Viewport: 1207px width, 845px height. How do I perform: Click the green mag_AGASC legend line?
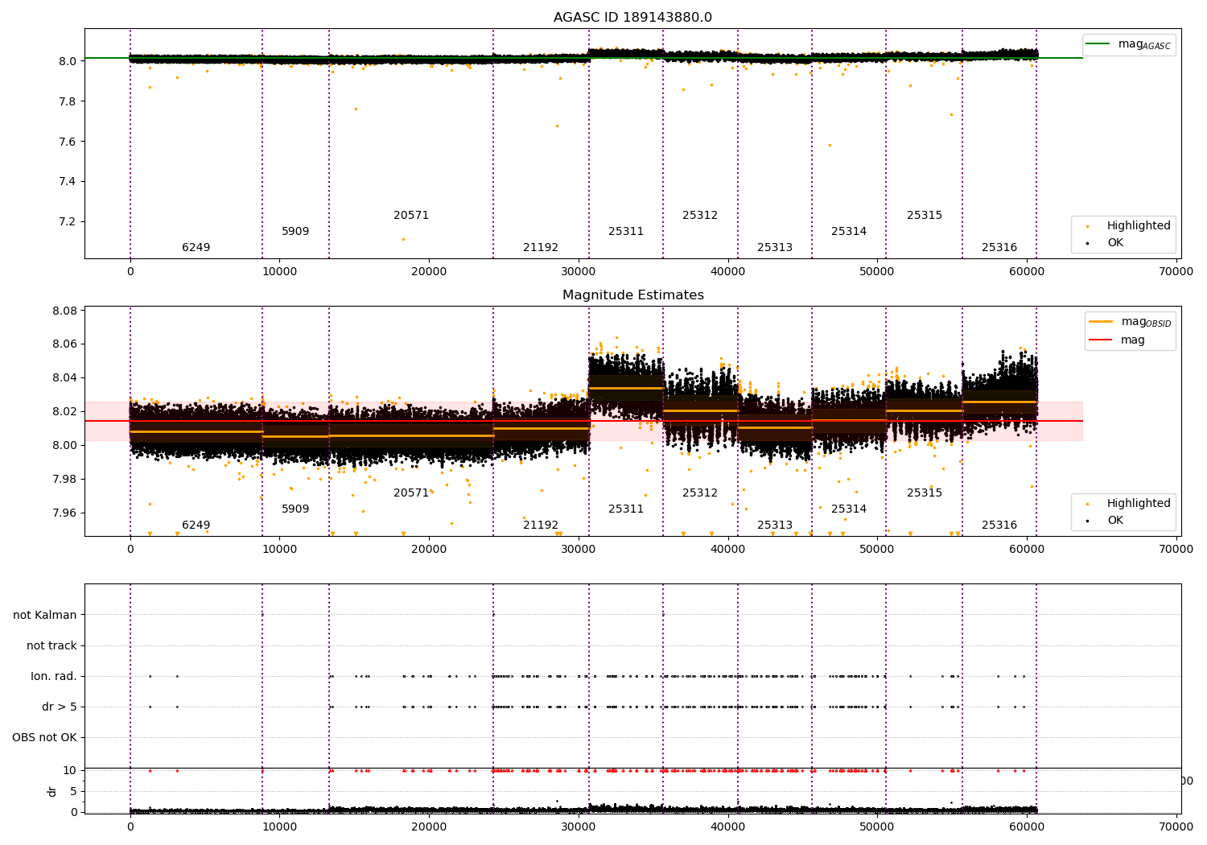1097,44
